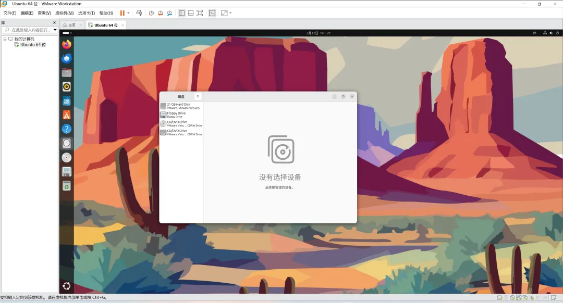Select CD/DVD Drive with gray tray icon

tap(182, 132)
